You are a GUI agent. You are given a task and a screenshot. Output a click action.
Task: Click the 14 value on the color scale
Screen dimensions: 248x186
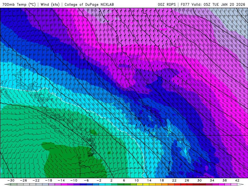point(149,180)
